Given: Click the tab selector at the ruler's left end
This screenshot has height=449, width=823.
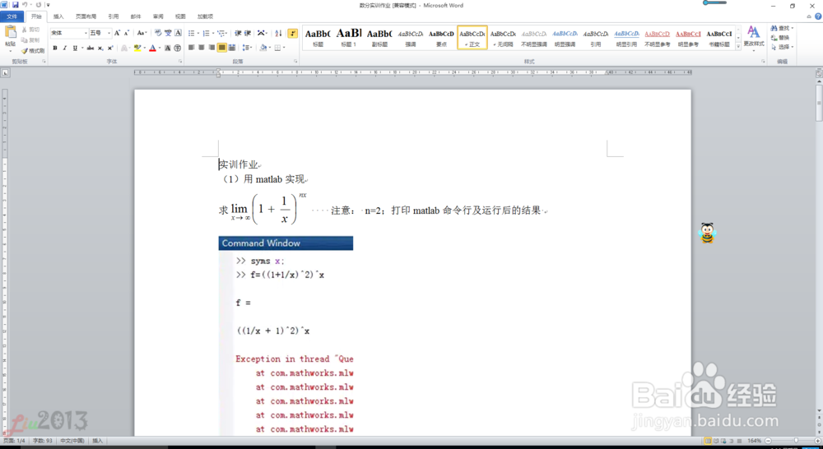Looking at the screenshot, I should click(5, 73).
